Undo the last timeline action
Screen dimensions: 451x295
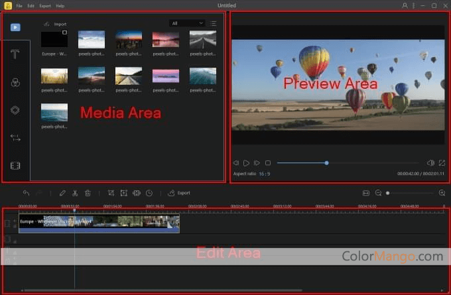26,193
